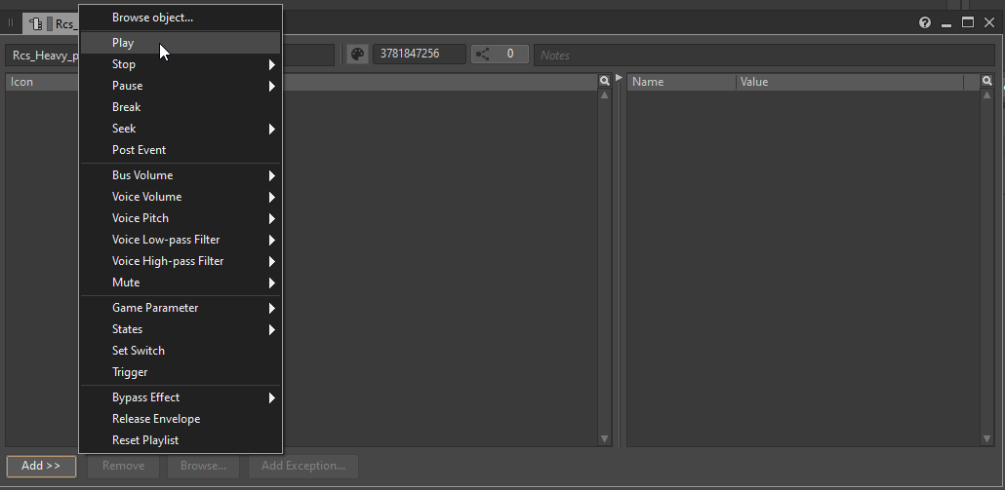Click the share references icon
This screenshot has height=490, width=1005.
tap(482, 55)
